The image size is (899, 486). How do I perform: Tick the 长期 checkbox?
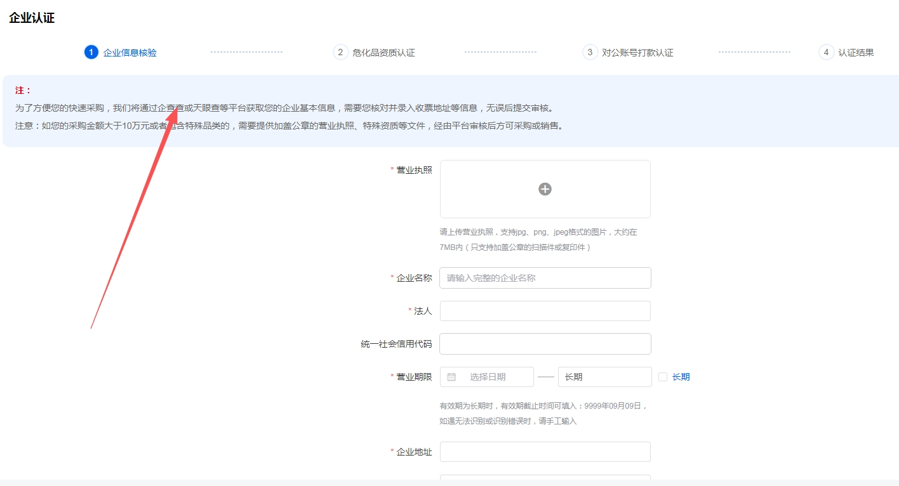(x=663, y=377)
